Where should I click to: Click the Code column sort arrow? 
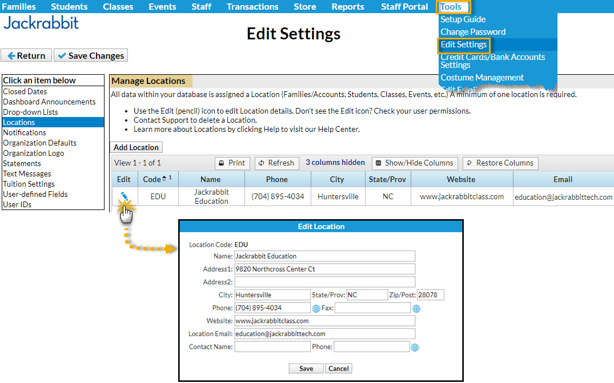click(x=164, y=179)
